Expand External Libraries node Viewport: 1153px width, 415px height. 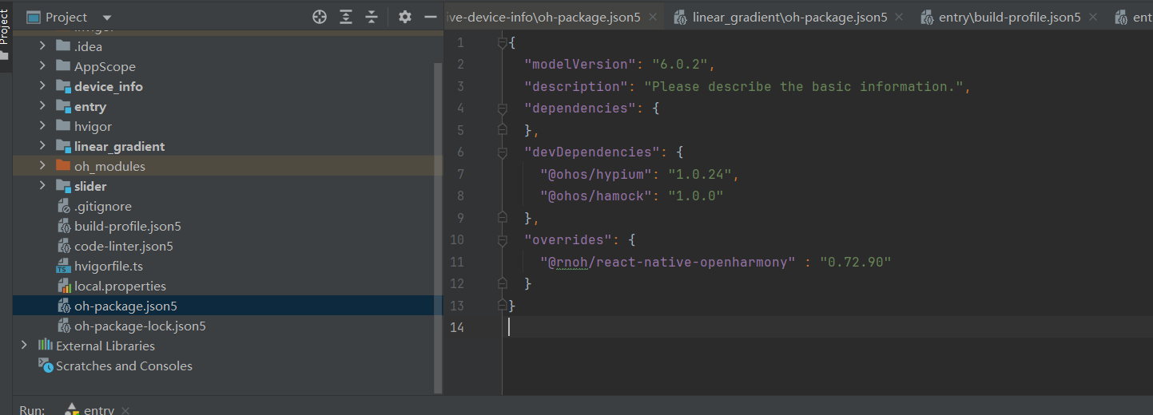coord(24,346)
